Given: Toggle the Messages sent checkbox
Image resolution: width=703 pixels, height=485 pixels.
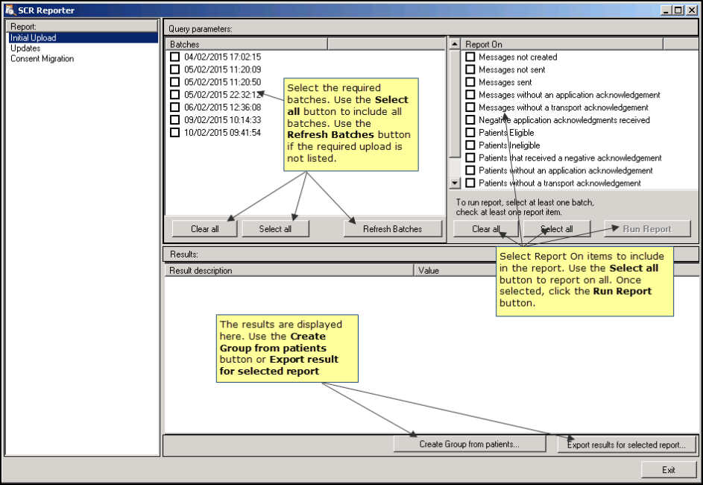Looking at the screenshot, I should click(x=470, y=82).
